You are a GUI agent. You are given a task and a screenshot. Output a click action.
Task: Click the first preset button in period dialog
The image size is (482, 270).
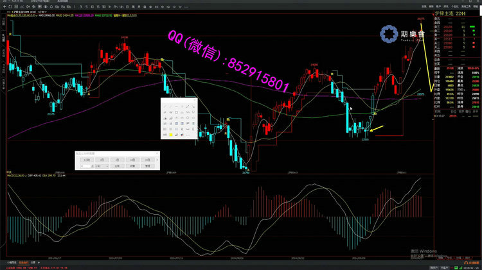pyautogui.click(x=86, y=158)
